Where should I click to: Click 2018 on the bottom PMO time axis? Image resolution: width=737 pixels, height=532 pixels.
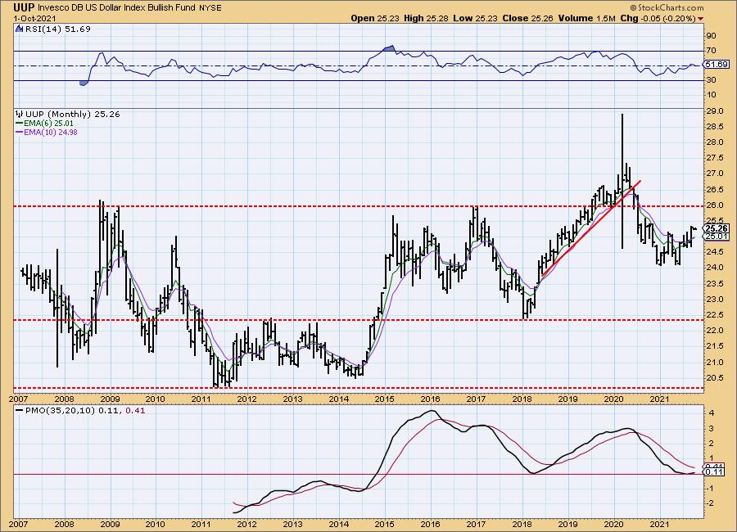click(522, 524)
